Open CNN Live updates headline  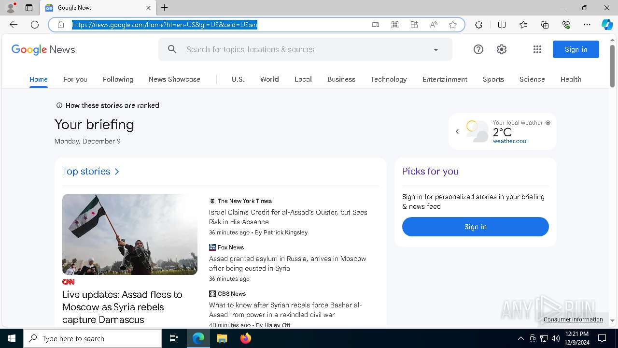(122, 307)
